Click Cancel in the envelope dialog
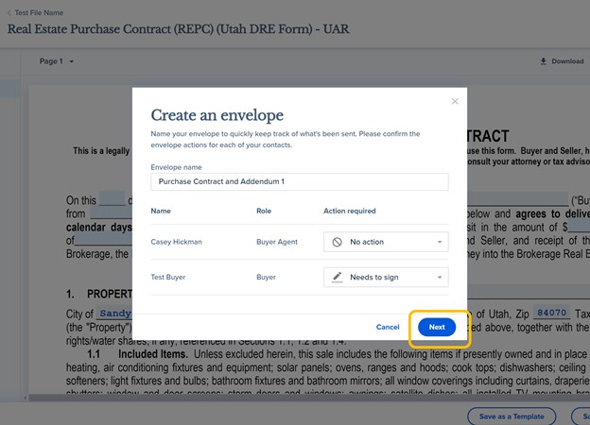The image size is (590, 425). (388, 327)
